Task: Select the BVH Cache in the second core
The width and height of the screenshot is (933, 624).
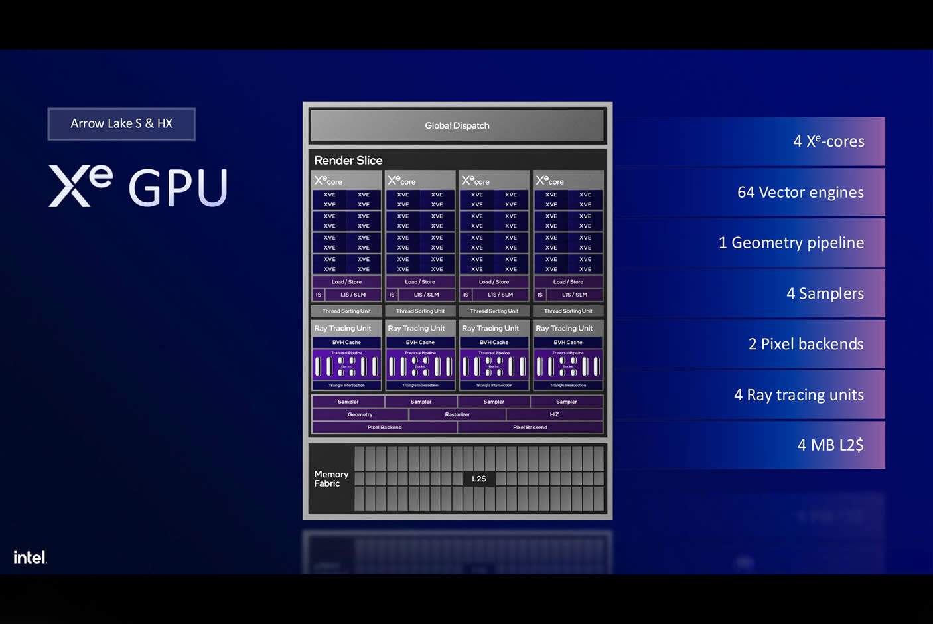Action: pyautogui.click(x=420, y=341)
